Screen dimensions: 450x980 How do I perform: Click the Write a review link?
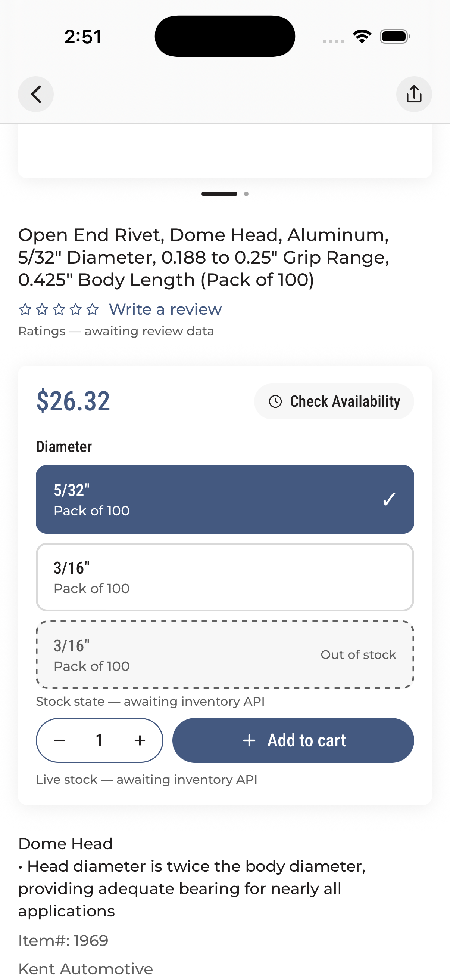click(x=165, y=309)
